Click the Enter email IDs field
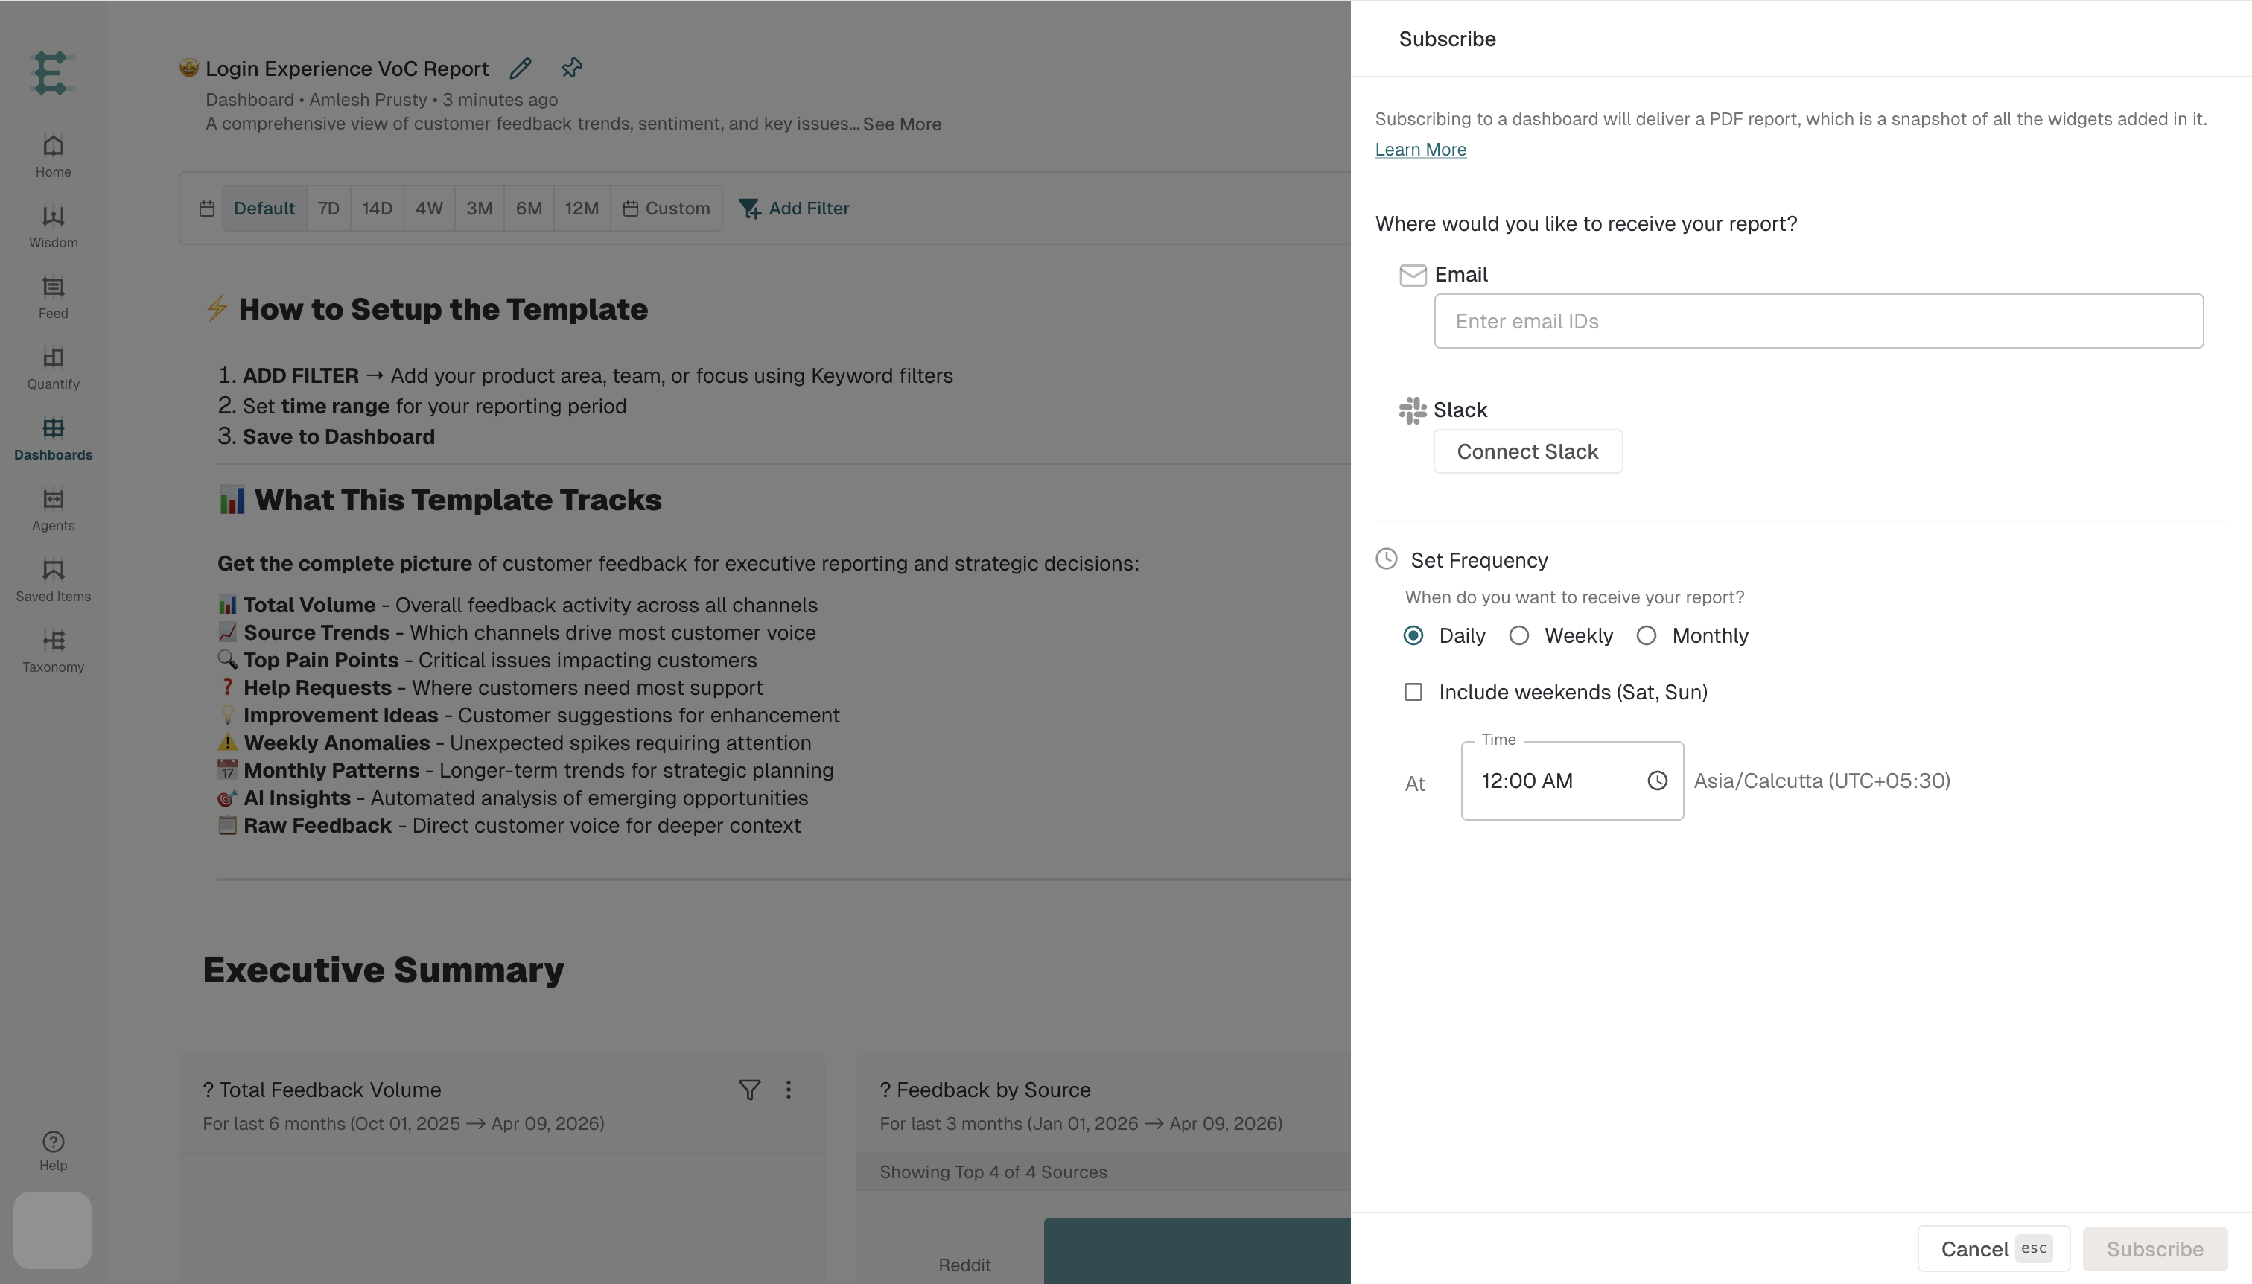 click(1818, 321)
